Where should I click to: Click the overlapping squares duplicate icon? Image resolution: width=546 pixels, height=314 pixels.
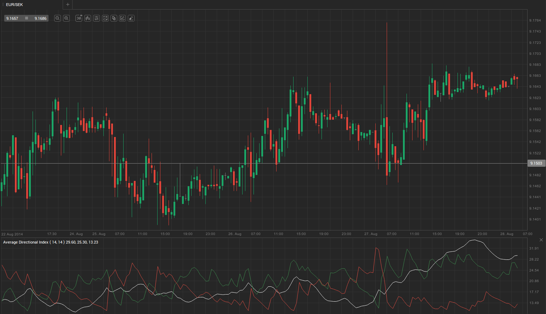(114, 18)
